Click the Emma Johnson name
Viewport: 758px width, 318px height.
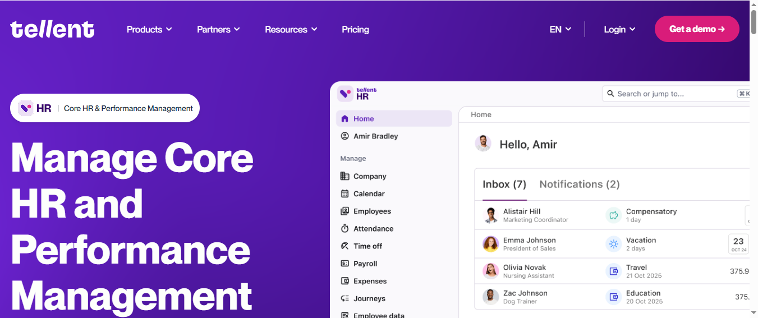click(x=530, y=240)
